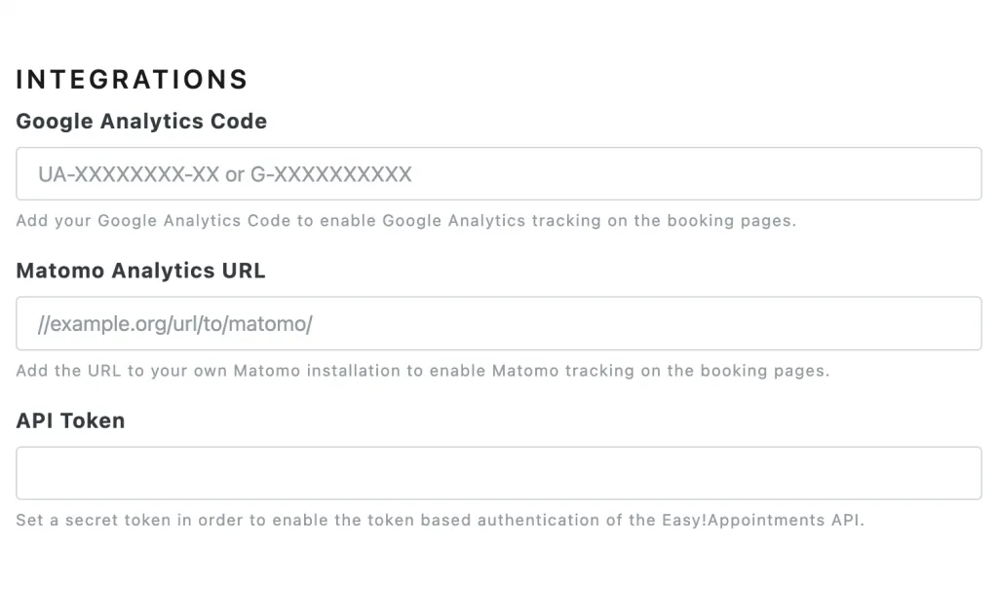Click the UA-XXXXXXXX-XX placeholder text
998x616 pixels.
coord(129,174)
